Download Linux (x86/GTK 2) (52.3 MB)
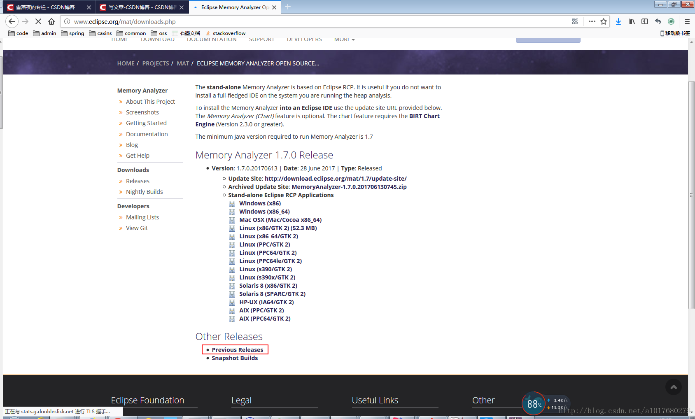Viewport: 695px width, 419px height. click(x=278, y=228)
